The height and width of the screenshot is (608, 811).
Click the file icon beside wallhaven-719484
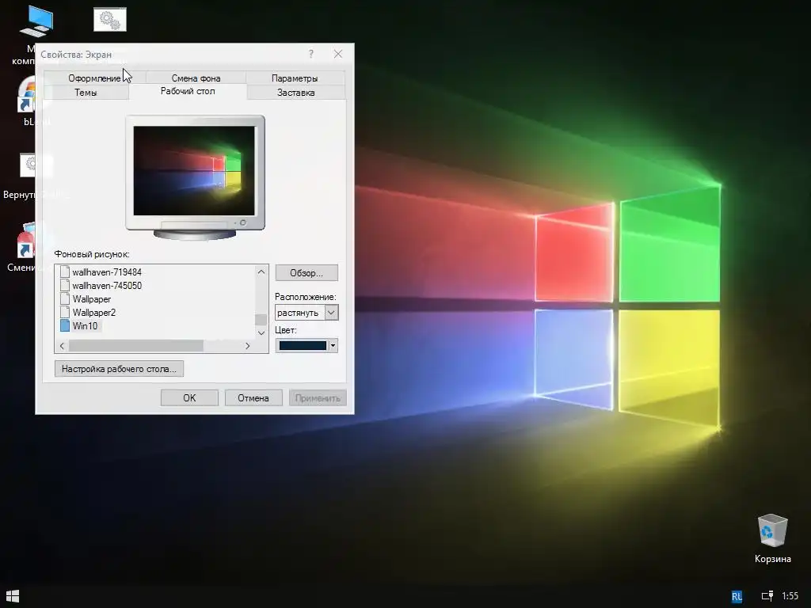(65, 272)
